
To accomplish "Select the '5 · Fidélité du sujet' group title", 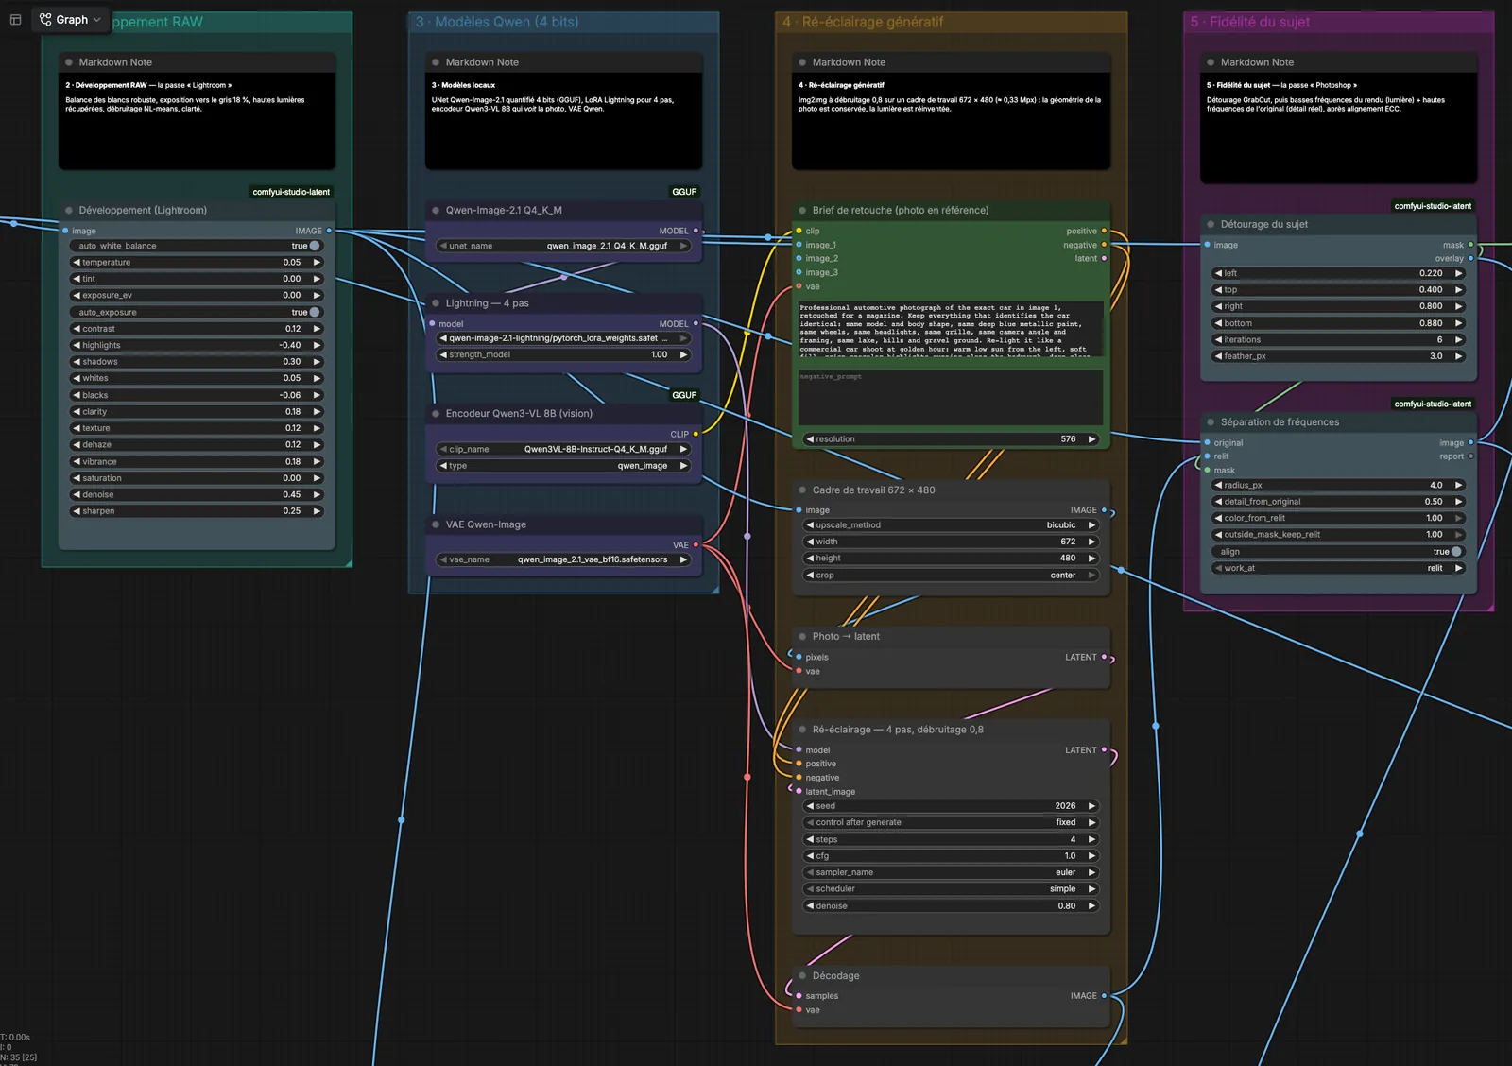I will pos(1250,22).
